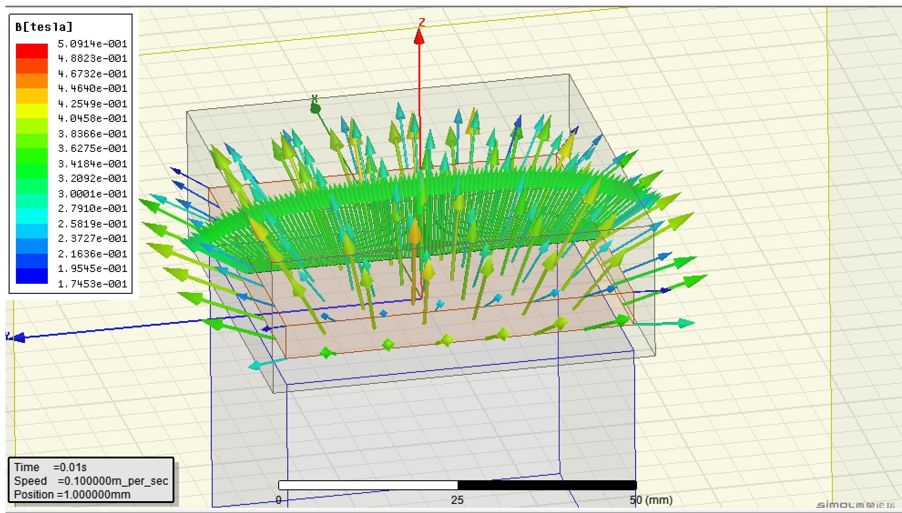Click the blue Y axis arrowhead
Image resolution: width=902 pixels, height=513 pixels.
[18, 337]
